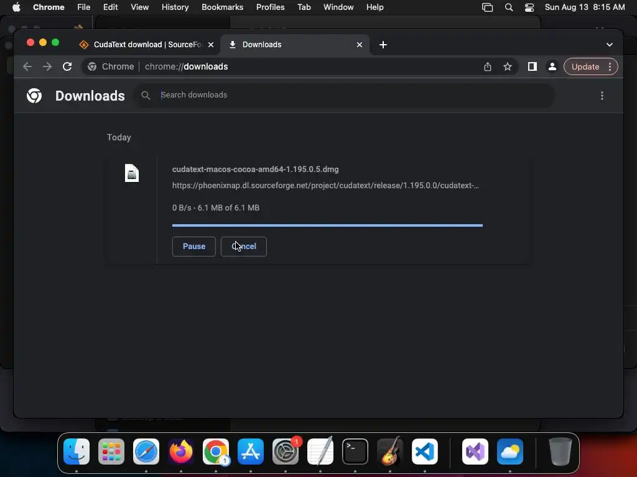Open a new tab with plus button

coord(383,45)
